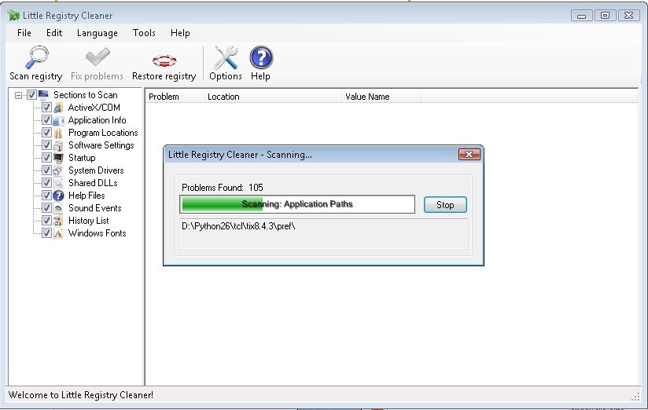Screen dimensions: 648x410
Task: Click the Sound Events section icon
Action: tap(58, 208)
